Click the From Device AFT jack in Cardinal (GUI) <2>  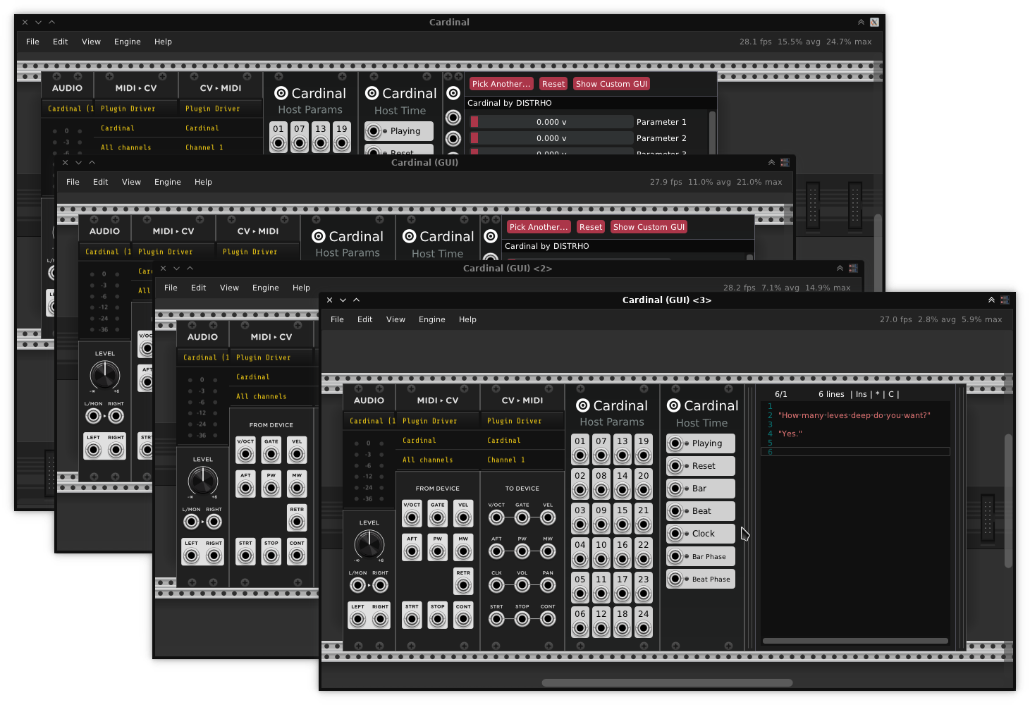245,489
